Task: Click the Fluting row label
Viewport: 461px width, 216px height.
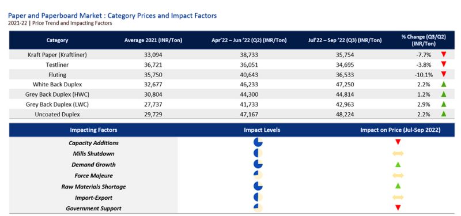Action: (x=57, y=75)
